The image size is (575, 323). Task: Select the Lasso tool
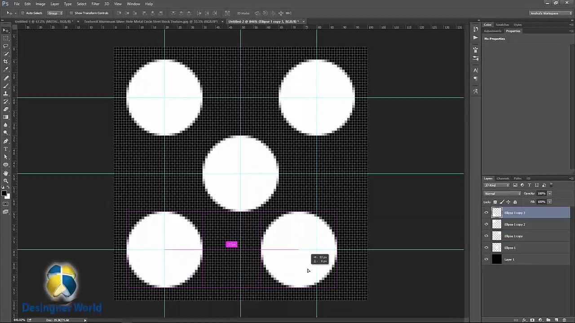(6, 46)
